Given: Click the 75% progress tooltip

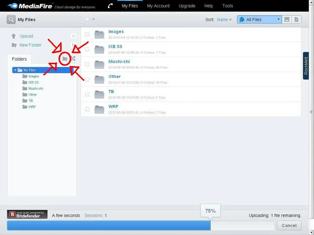Looking at the screenshot, I should click(x=210, y=211).
